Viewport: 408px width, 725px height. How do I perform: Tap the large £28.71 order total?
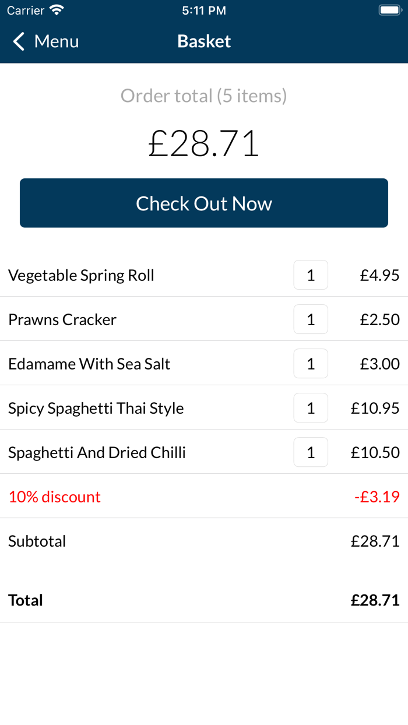(203, 144)
